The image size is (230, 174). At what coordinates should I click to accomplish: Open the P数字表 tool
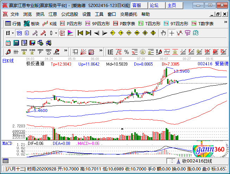click(x=124, y=24)
